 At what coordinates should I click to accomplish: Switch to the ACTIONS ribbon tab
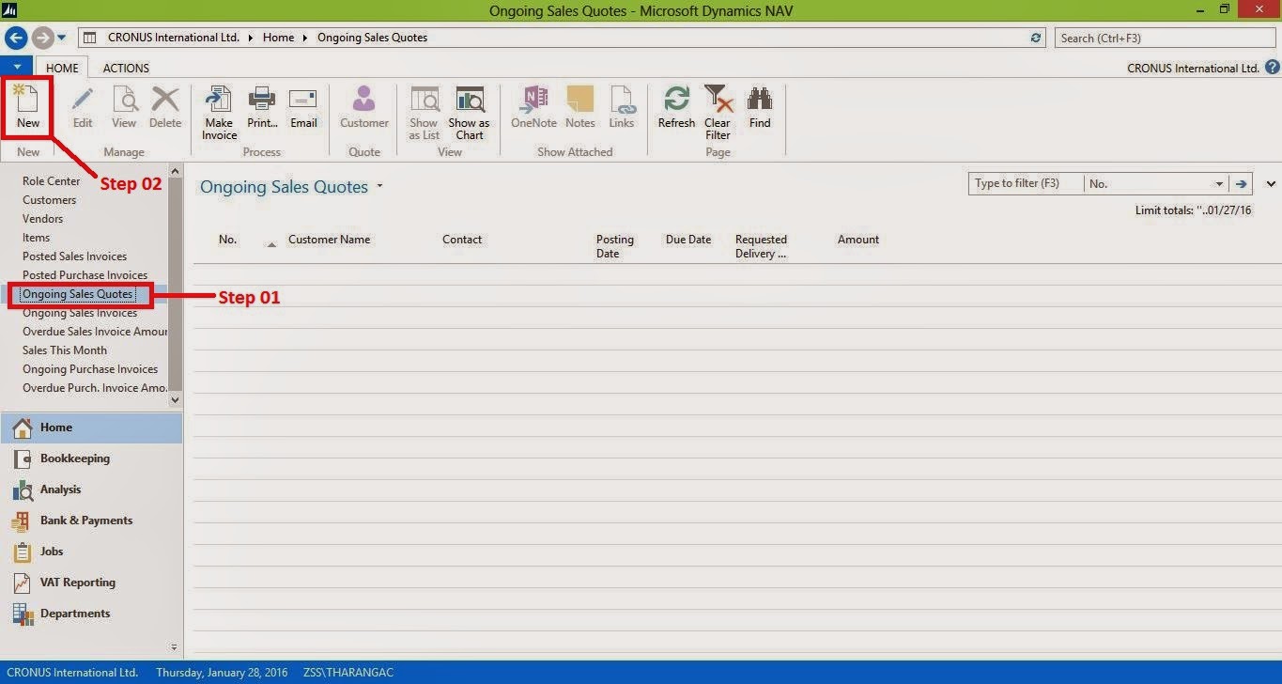pos(126,68)
